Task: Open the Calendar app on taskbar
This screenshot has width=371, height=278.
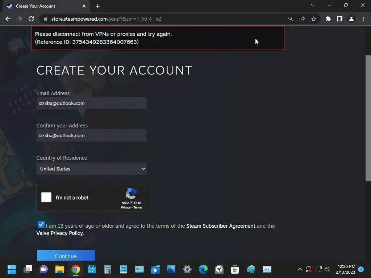Action: 92,269
